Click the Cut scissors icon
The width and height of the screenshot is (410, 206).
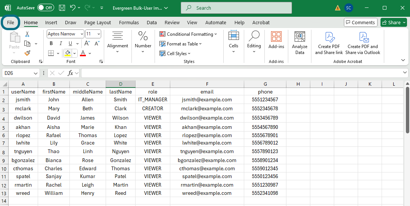tap(27, 34)
